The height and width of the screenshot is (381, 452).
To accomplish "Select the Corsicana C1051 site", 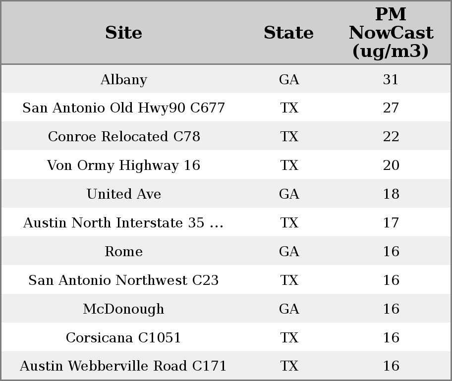I will pyautogui.click(x=124, y=338).
